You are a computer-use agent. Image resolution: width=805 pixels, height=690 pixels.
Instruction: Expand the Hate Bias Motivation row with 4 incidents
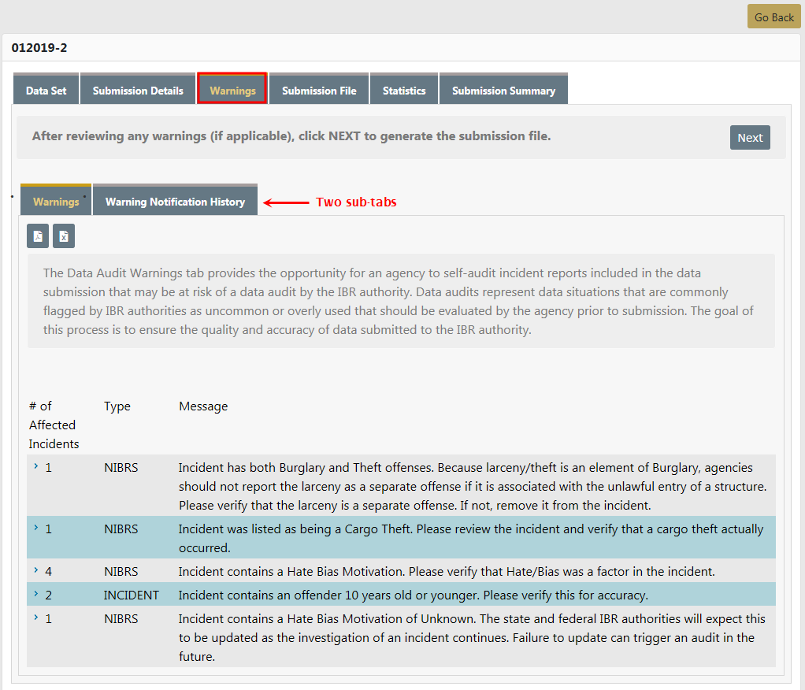[x=36, y=570]
